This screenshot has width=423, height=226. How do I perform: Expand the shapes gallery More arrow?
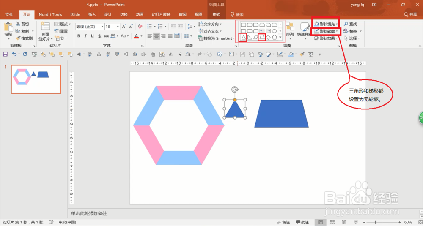280,38
